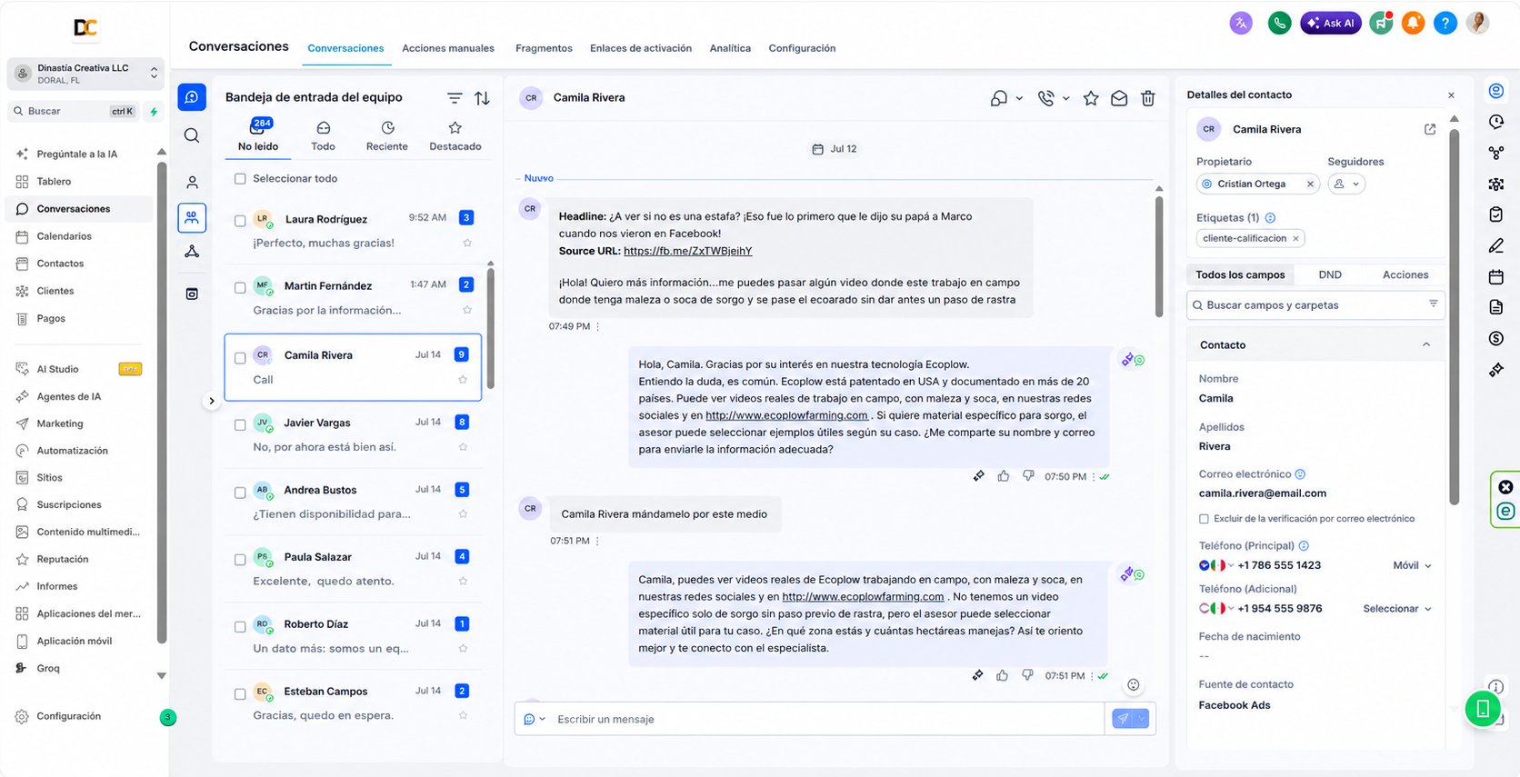Open sort order arrows in inbox header
The height and width of the screenshot is (777, 1520).
(x=482, y=98)
